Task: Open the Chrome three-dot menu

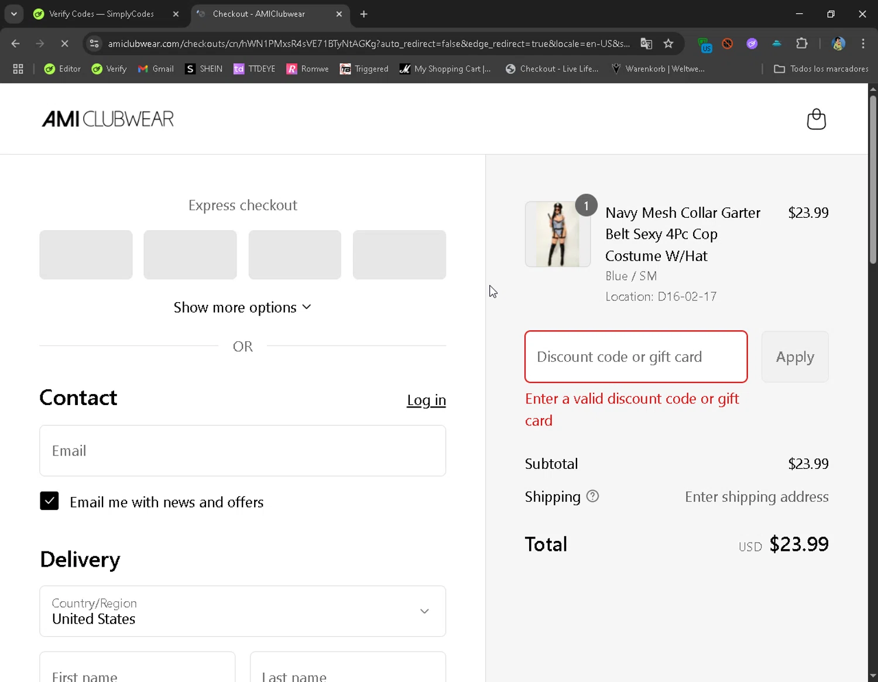Action: [x=863, y=43]
